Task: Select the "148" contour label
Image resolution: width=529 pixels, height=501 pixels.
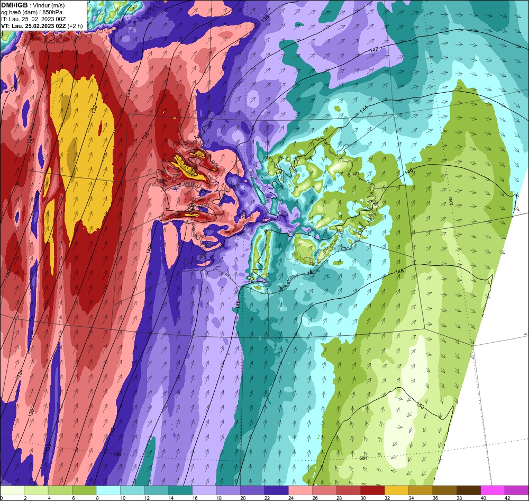Action: [399, 271]
